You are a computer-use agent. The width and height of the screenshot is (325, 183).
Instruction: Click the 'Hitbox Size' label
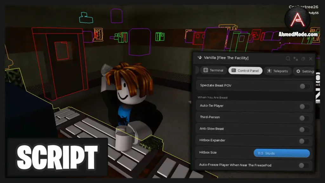(208, 152)
